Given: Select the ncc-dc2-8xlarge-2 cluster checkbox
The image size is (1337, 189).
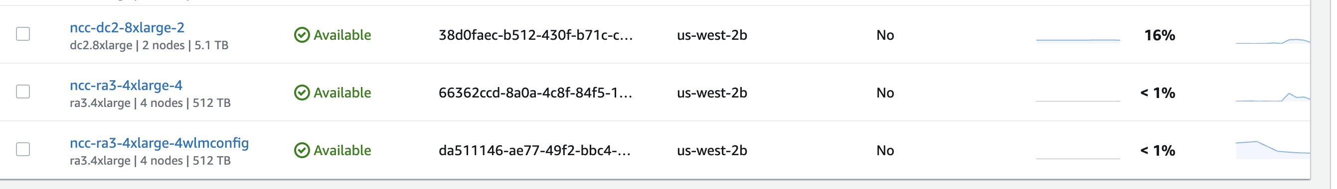Looking at the screenshot, I should pyautogui.click(x=23, y=34).
